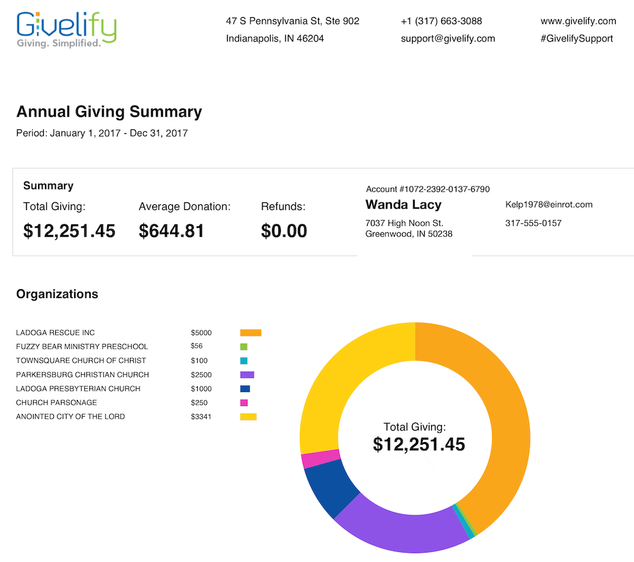Click the support@givelify.com email address
The height and width of the screenshot is (562, 634).
pos(448,38)
